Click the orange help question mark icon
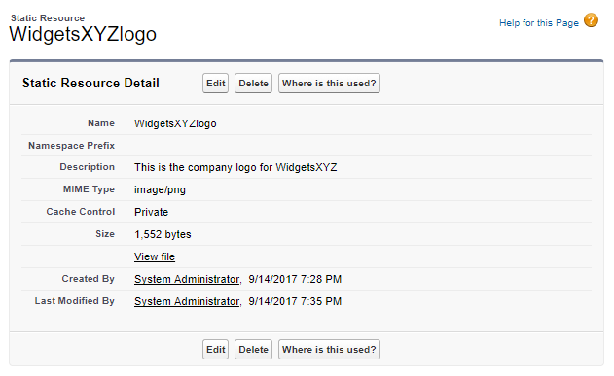Viewport: 614px width, 376px height. 591,20
